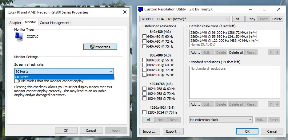
Task: Check the 1024x768 @ 60 Hz box
Action: 144,89
